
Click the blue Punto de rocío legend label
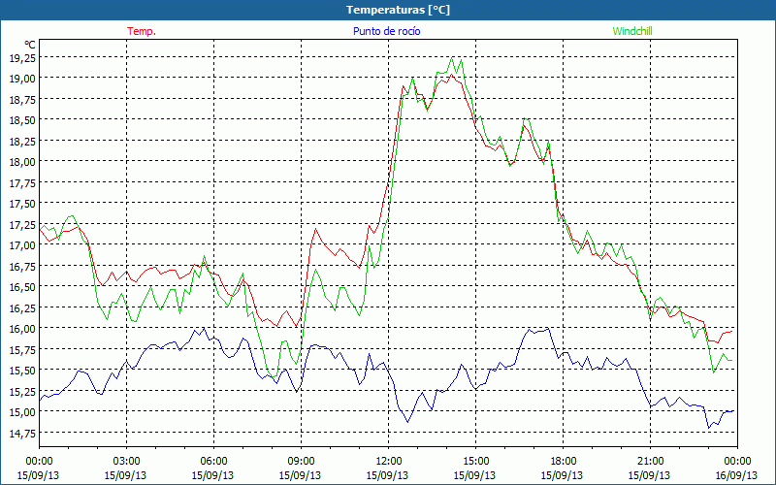[x=386, y=31]
